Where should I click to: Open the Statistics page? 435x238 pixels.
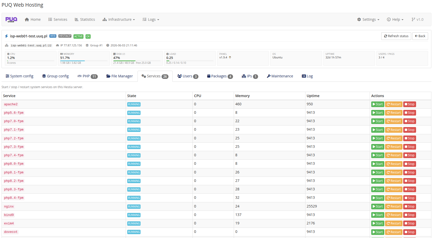pyautogui.click(x=85, y=19)
